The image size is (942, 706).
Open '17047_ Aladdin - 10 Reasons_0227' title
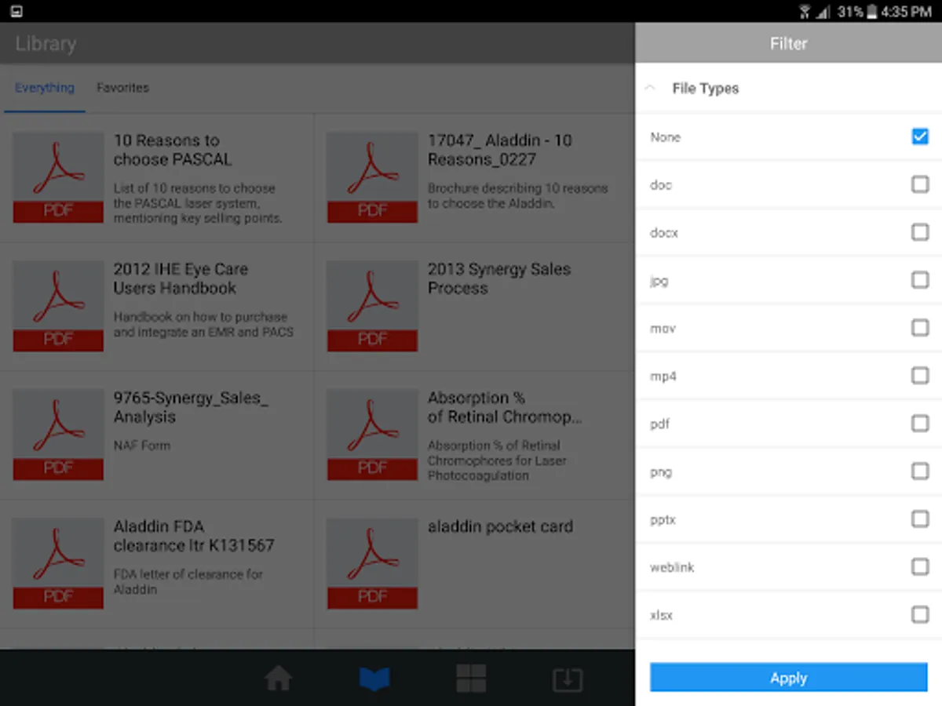coord(500,150)
